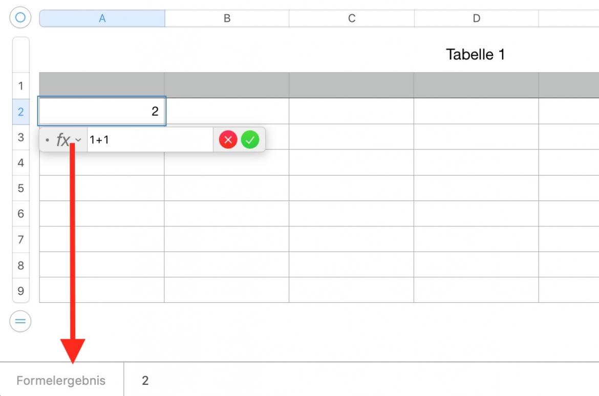Click the circle table handle at top left

(20, 18)
